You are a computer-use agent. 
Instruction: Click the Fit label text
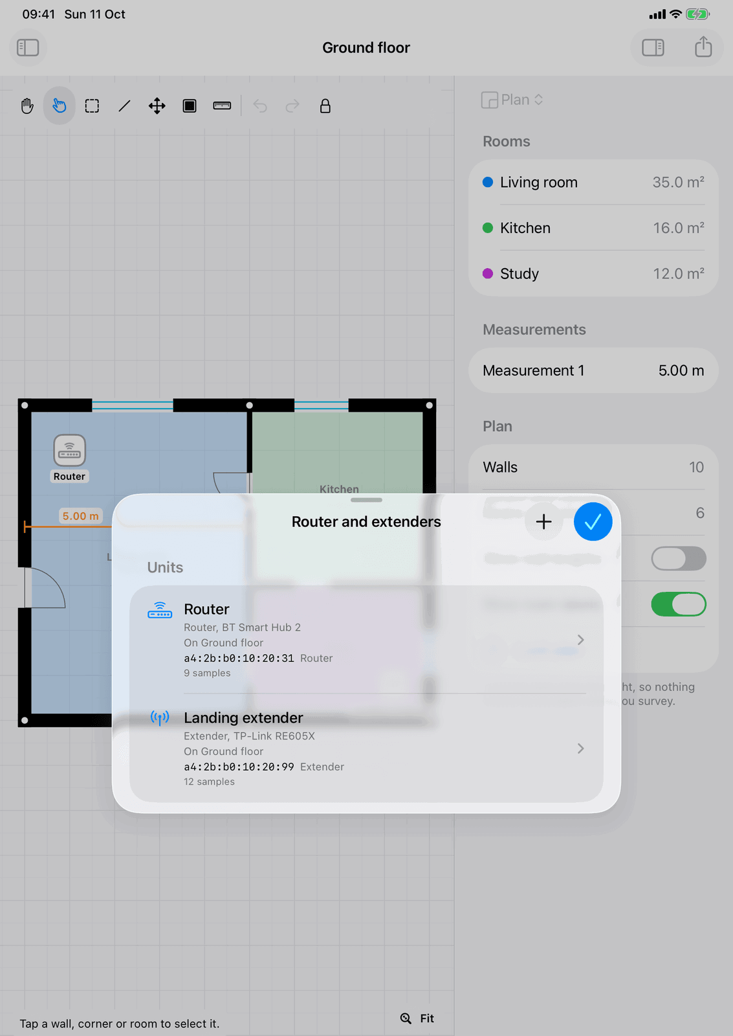click(427, 1018)
